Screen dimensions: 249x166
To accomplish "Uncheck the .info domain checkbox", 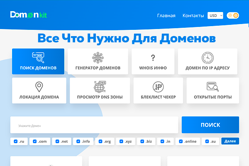I will pos(78,142).
